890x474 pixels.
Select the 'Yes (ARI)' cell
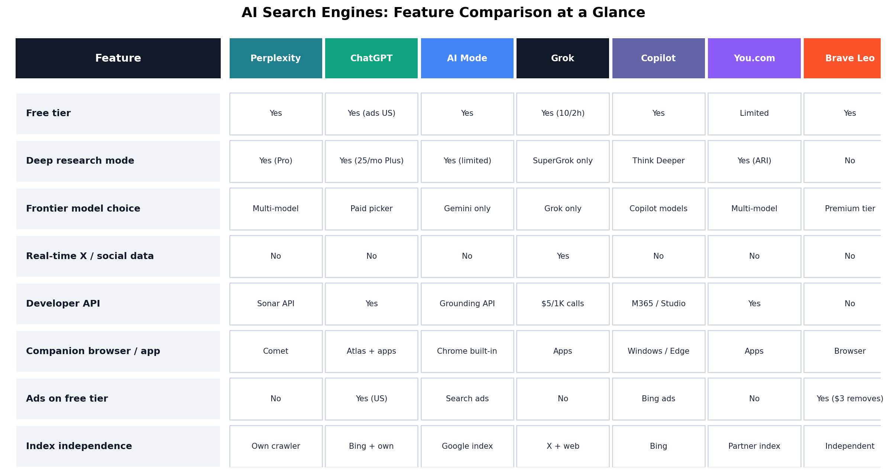754,161
